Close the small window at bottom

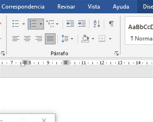(x=44, y=120)
